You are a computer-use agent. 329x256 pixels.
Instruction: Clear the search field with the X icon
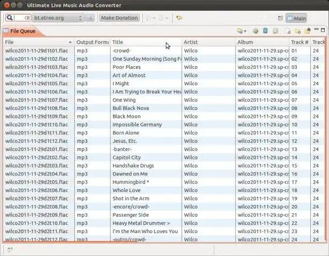coord(27,18)
